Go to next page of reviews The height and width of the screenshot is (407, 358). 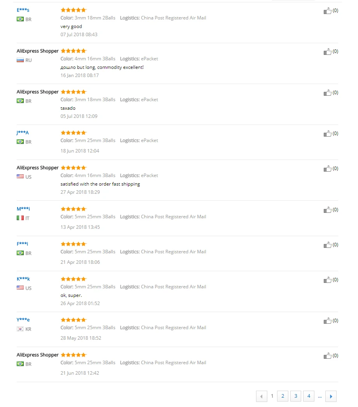(331, 396)
